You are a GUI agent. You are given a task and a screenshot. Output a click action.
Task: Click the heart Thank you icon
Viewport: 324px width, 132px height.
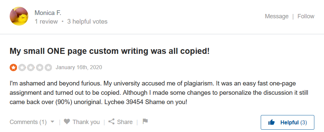[67, 121]
